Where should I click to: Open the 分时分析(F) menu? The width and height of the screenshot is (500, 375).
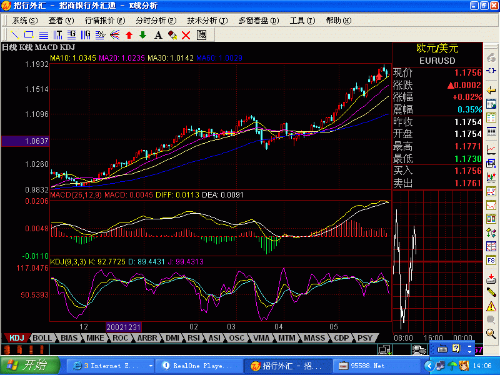156,21
